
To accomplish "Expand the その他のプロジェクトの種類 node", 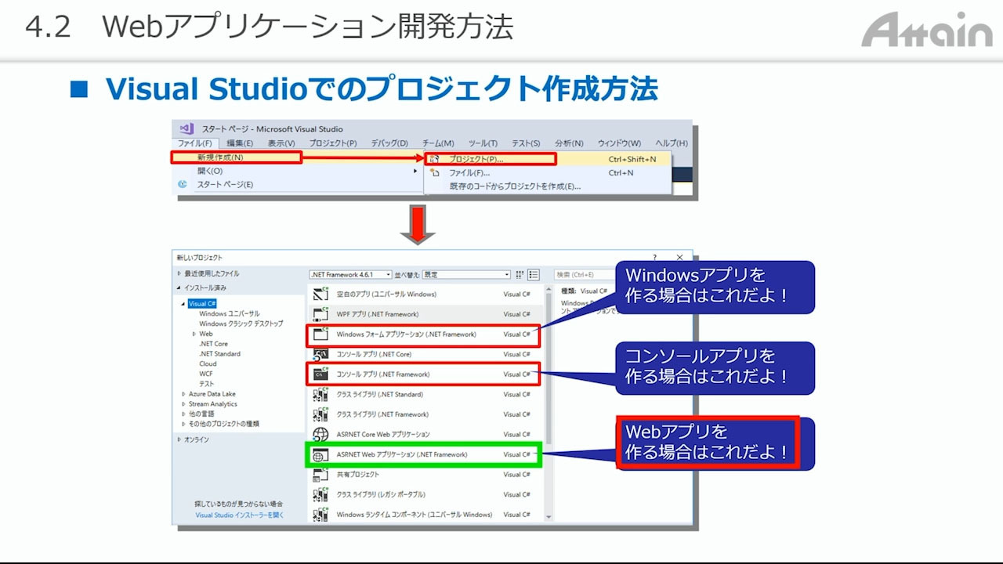I will click(183, 424).
